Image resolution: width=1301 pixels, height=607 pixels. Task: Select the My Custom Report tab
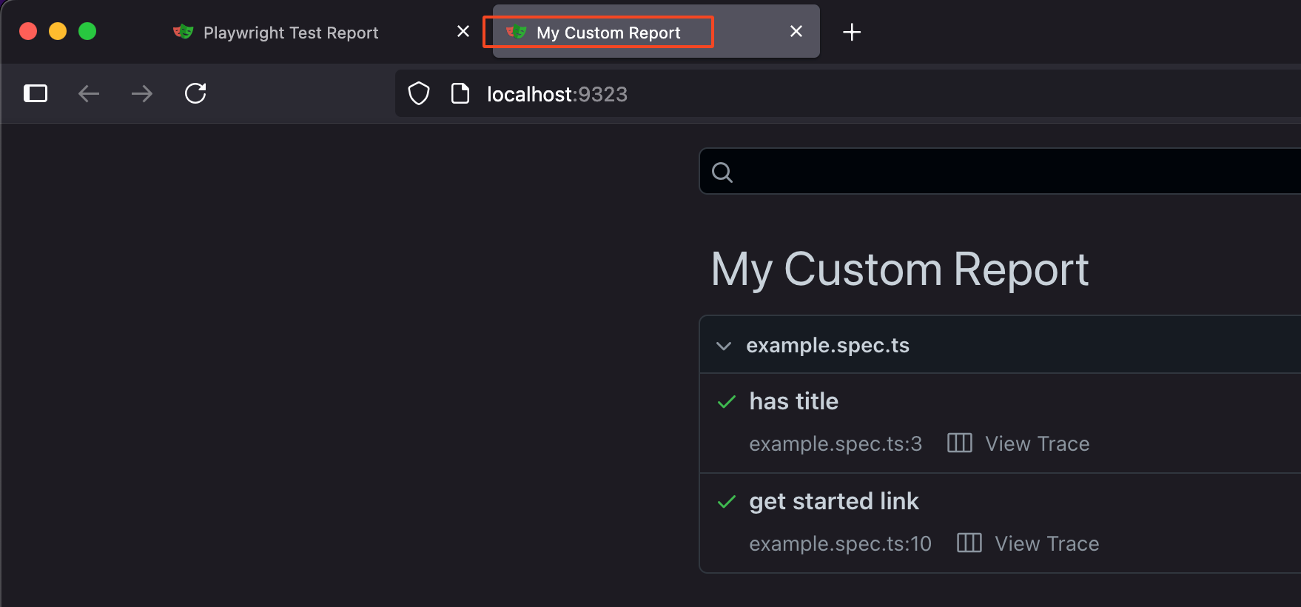(x=656, y=32)
